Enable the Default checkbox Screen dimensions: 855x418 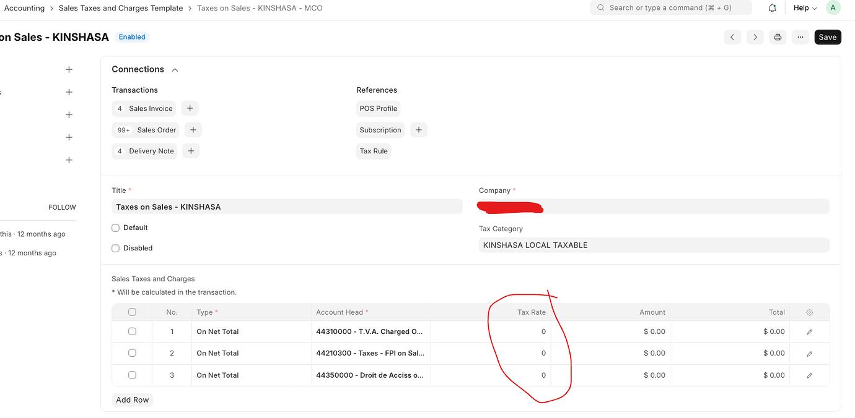(x=116, y=228)
